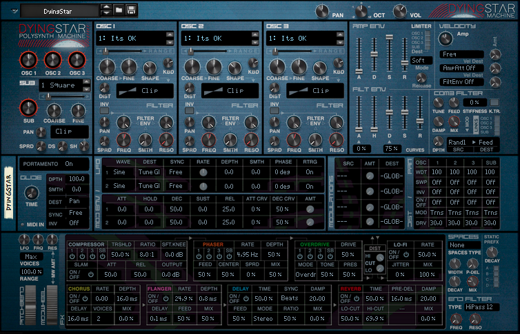The width and height of the screenshot is (520, 334).
Task: Click OSC 3 FINE tuning knob
Action: 299,67
